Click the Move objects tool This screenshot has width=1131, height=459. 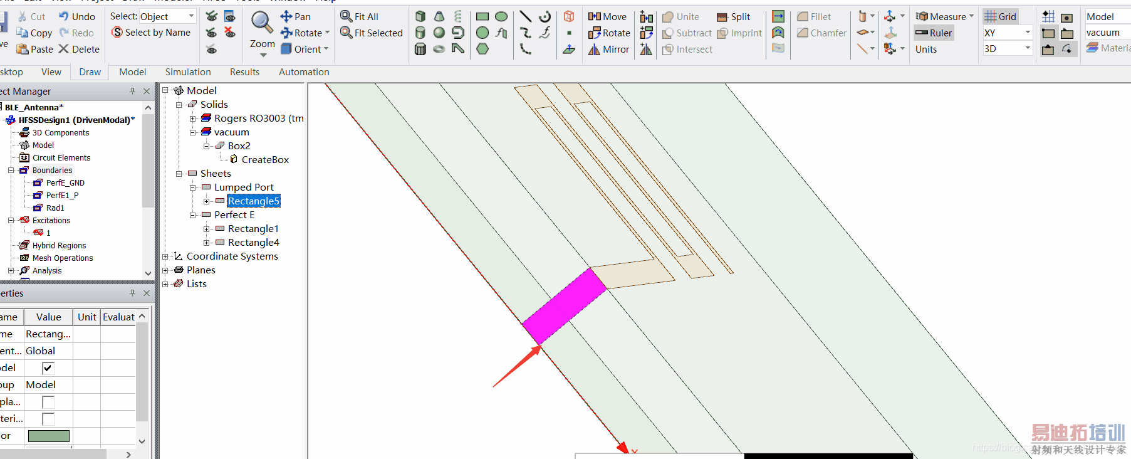tap(607, 16)
